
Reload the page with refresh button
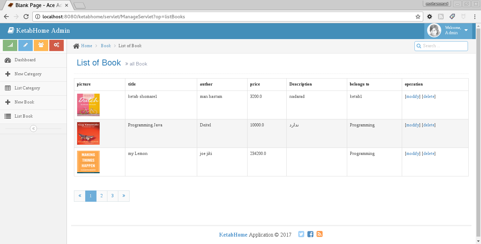coord(26,17)
